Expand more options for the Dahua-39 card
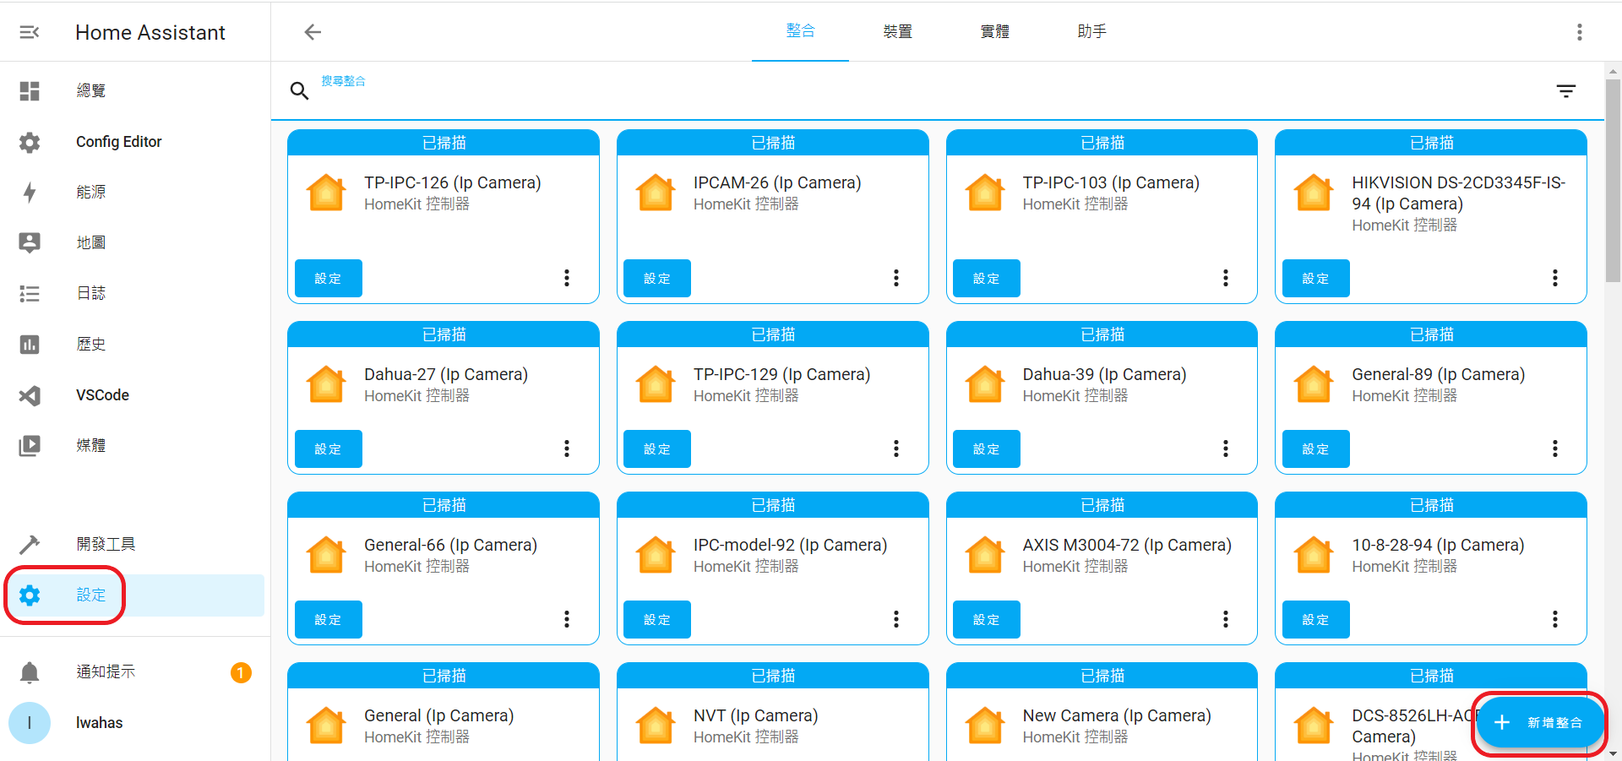1622x761 pixels. [1225, 449]
